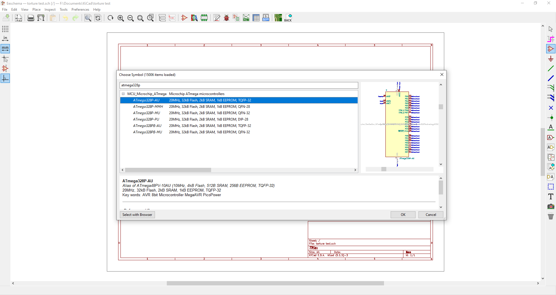Click the Redraw view icon
Image resolution: width=556 pixels, height=295 pixels.
[x=110, y=18]
